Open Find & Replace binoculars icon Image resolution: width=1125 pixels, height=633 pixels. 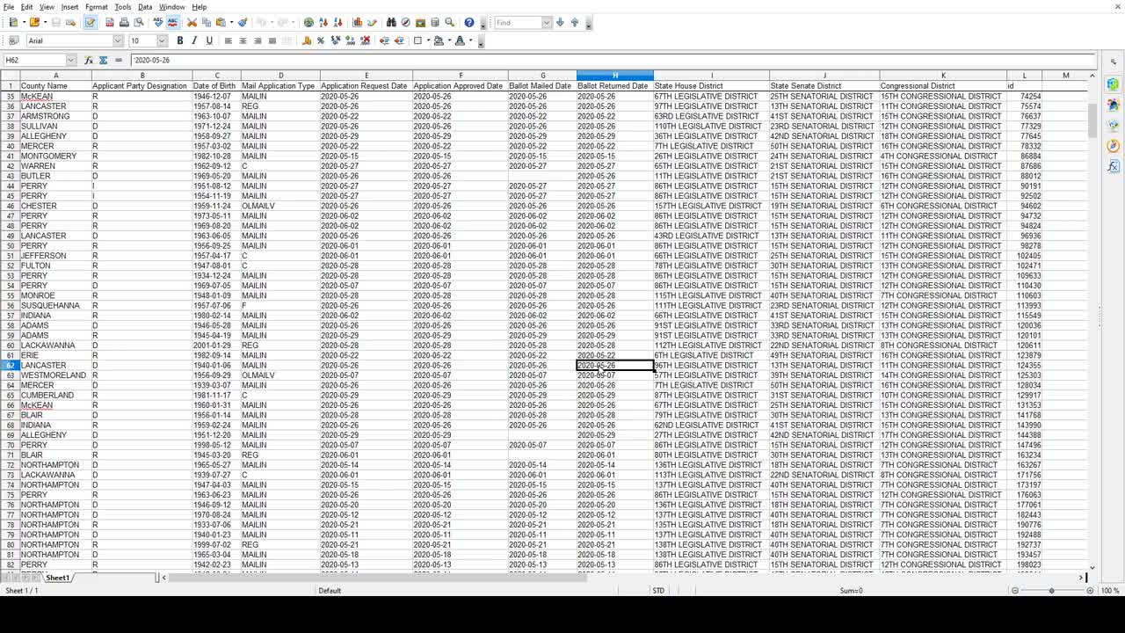[391, 22]
